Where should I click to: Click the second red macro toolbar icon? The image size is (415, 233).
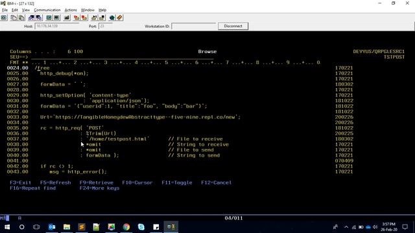point(84,17)
